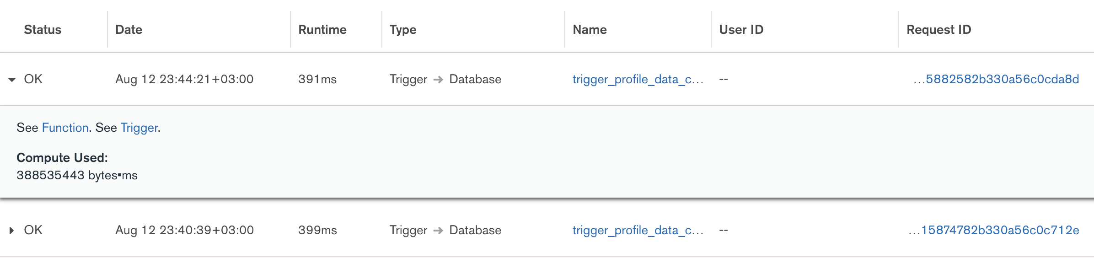Select the Request ID column header
Screen dimensions: 1094x258
click(x=938, y=30)
